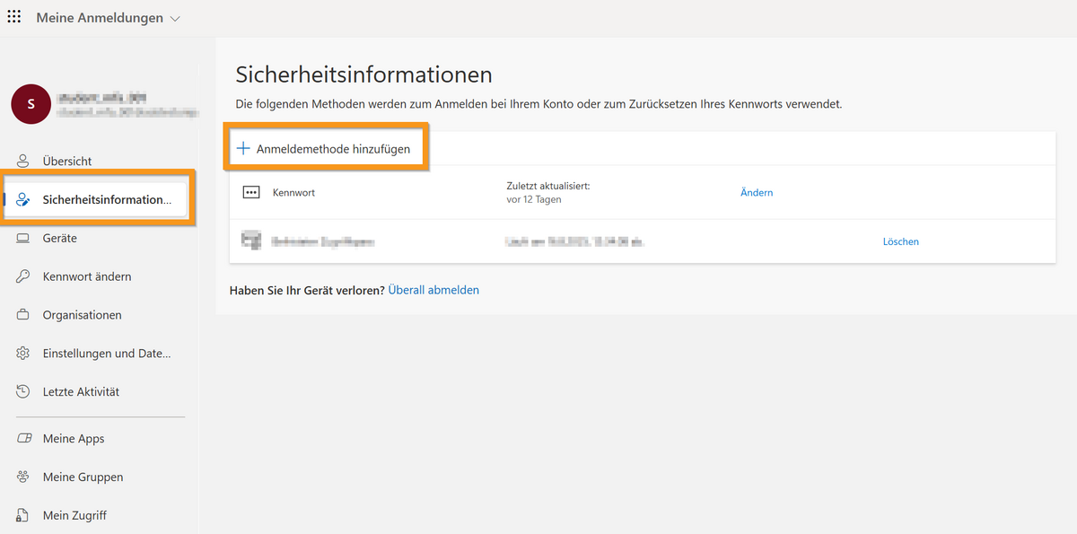Click the Letzte Aktivität clock icon
The width and height of the screenshot is (1077, 534).
(23, 392)
